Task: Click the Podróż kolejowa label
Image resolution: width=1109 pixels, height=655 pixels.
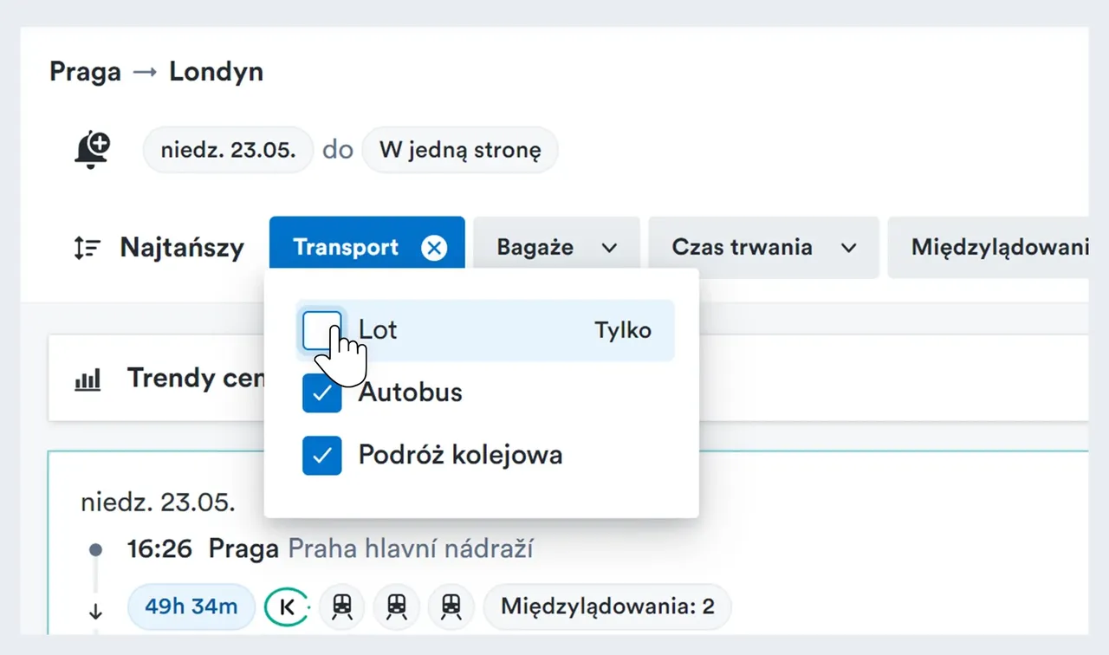Action: point(461,455)
